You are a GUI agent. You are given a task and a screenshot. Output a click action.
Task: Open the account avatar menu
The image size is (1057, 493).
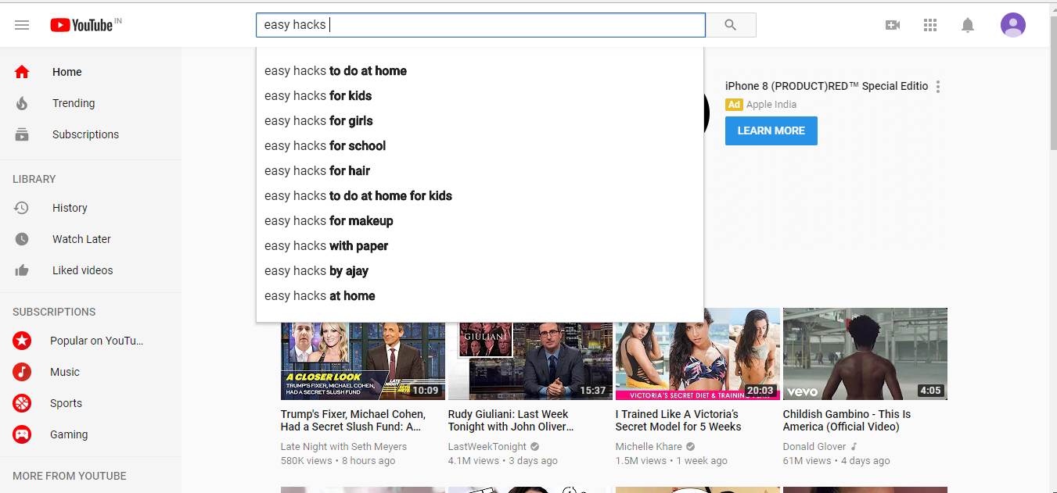click(1013, 25)
